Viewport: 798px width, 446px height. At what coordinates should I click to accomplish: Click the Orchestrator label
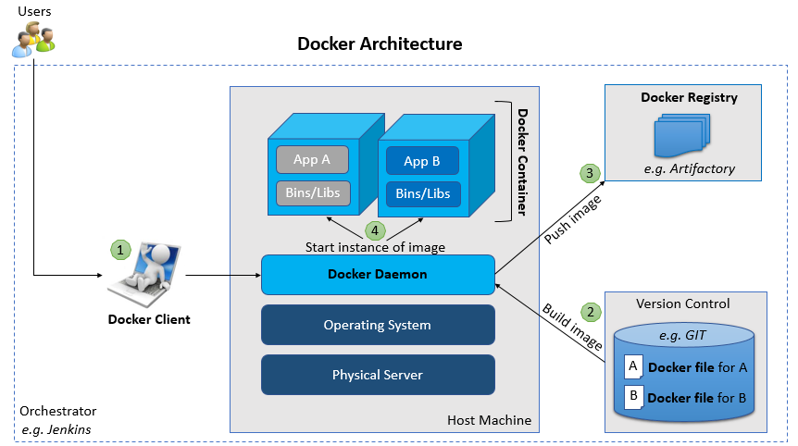[58, 411]
